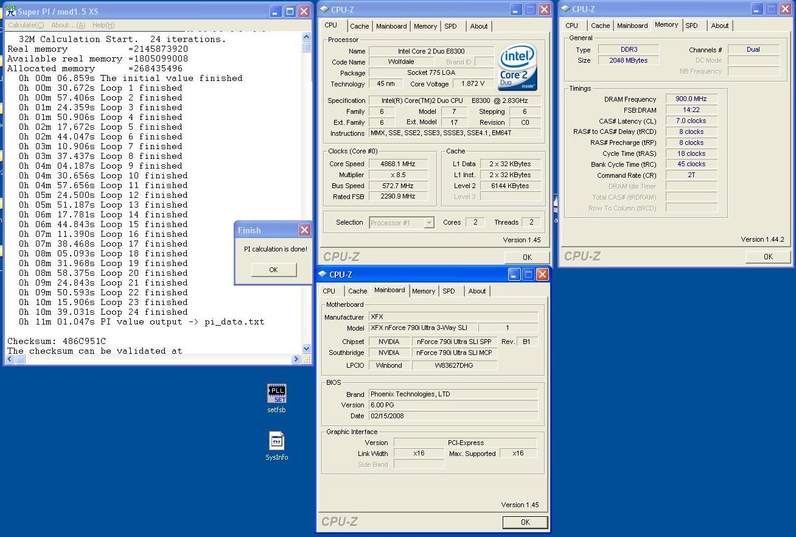Image resolution: width=796 pixels, height=537 pixels.
Task: Click the CPU-Z CPU window title icon
Action: coord(324,10)
